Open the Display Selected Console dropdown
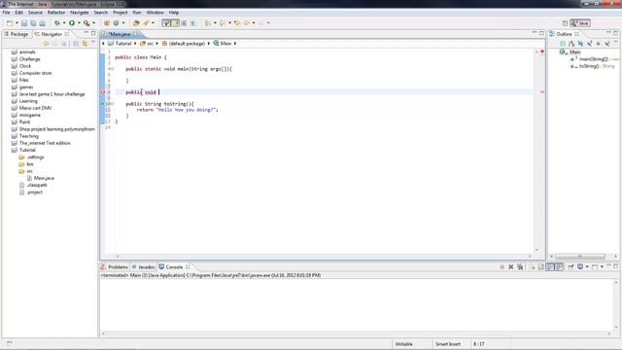The width and height of the screenshot is (622, 350). tap(587, 266)
